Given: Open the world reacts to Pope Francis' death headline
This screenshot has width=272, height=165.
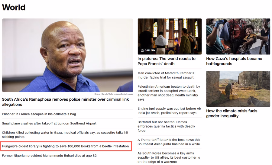Looking at the screenshot, I should point(167,61).
